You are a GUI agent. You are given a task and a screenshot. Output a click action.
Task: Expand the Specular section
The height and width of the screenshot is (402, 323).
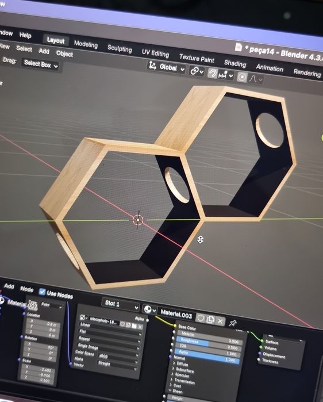point(180,374)
